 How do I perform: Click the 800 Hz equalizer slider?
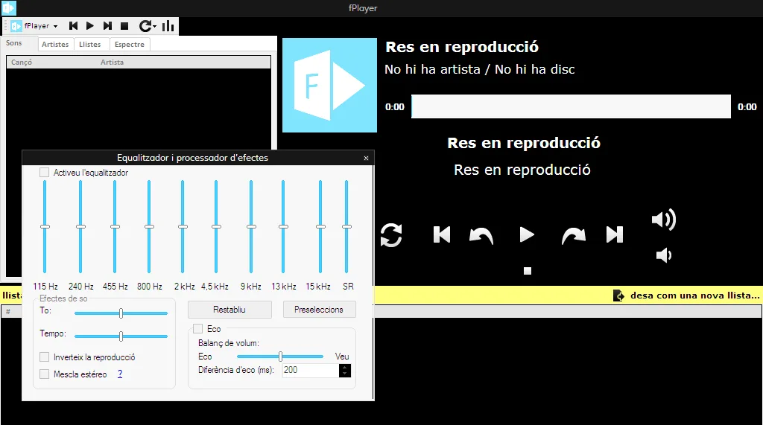click(x=149, y=226)
